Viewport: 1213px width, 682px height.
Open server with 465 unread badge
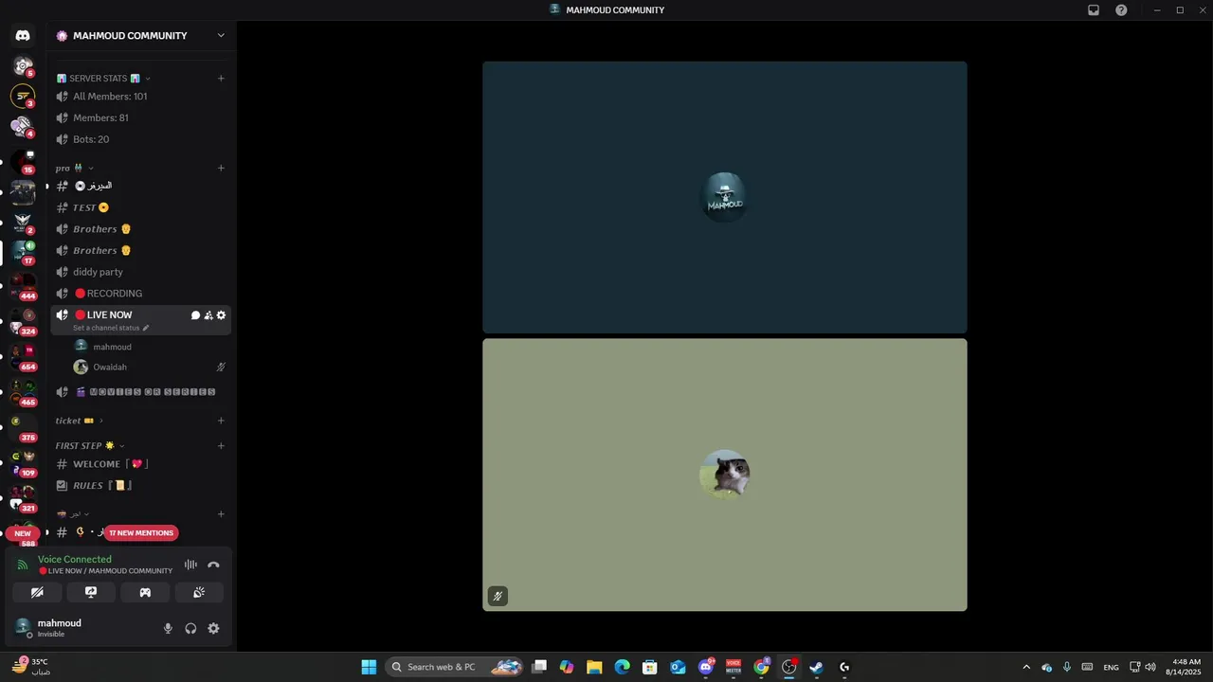click(x=23, y=391)
